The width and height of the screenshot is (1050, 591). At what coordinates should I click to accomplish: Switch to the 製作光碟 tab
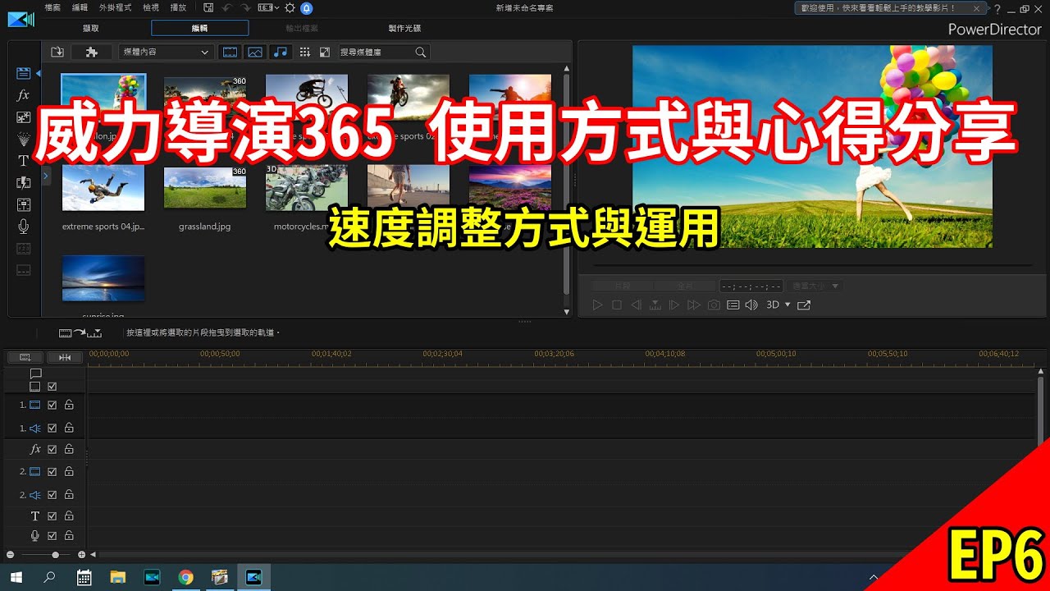coord(404,28)
